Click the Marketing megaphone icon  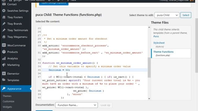click(4, 65)
